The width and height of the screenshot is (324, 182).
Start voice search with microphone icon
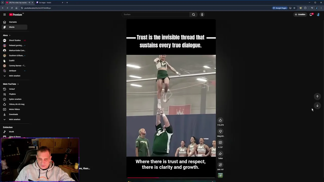pos(202,14)
